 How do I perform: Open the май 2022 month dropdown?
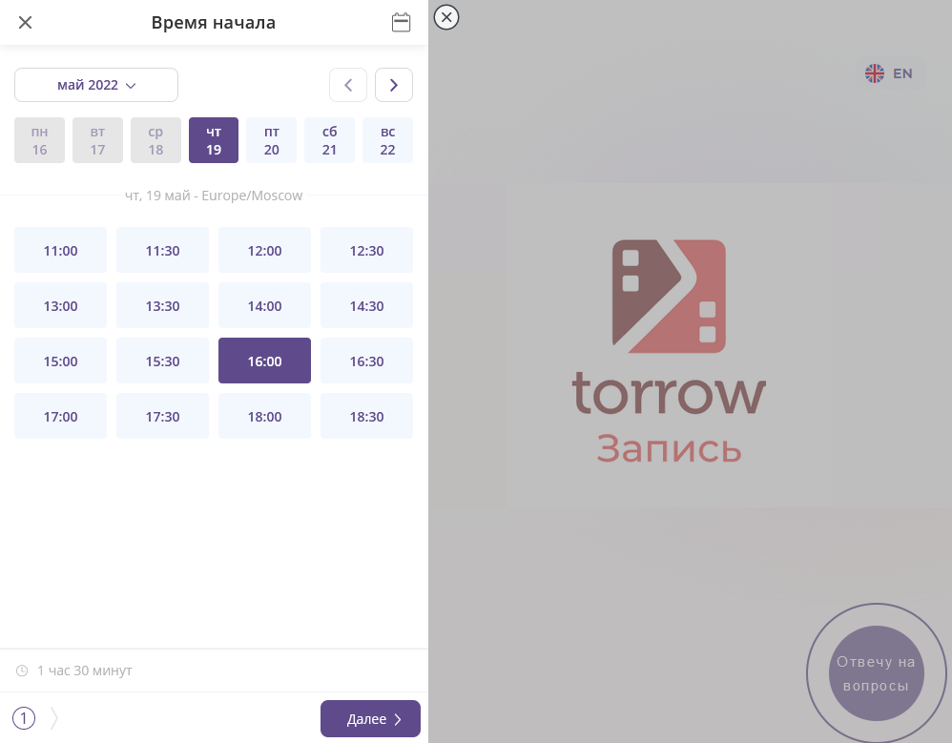[96, 85]
